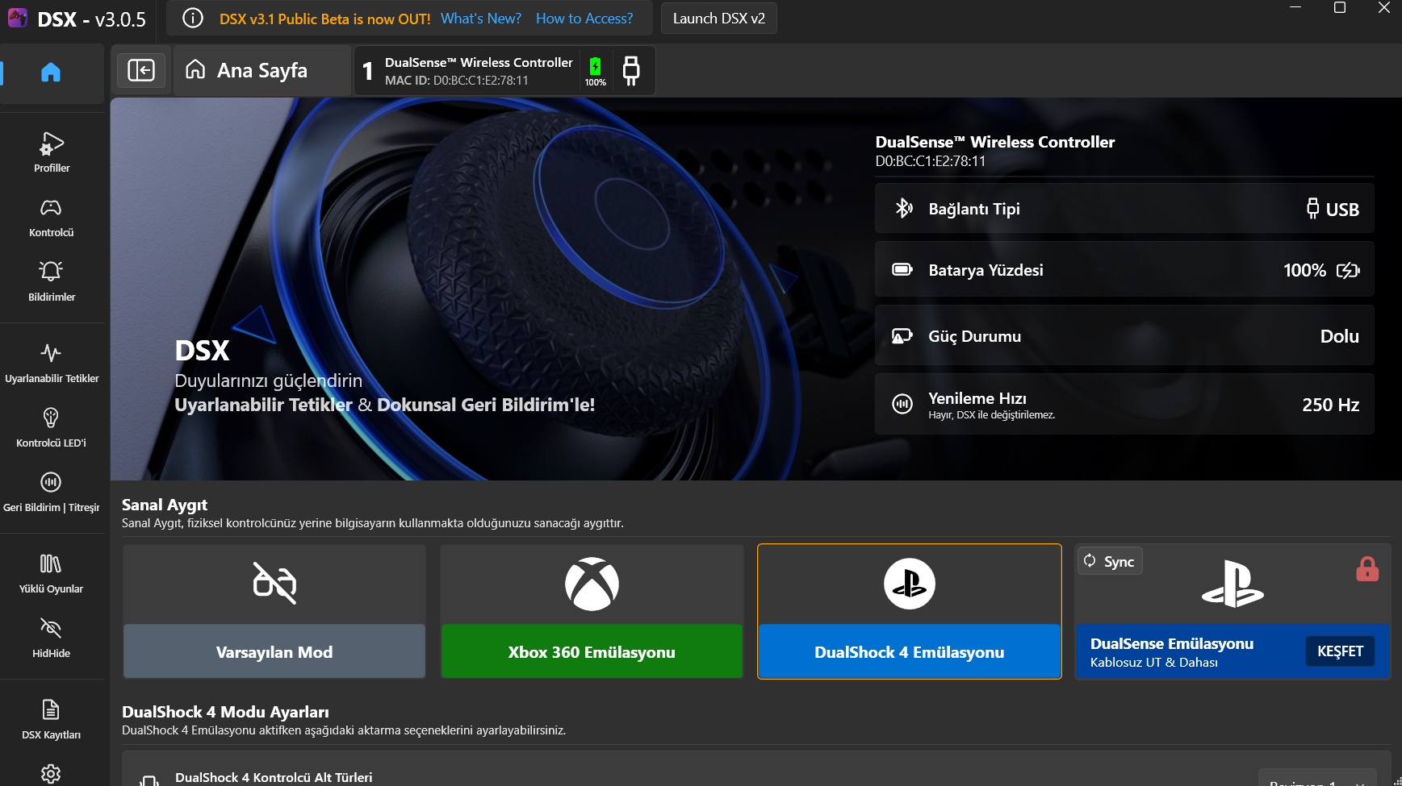Open Bildirimler notifications section
Image resolution: width=1402 pixels, height=786 pixels.
click(52, 281)
